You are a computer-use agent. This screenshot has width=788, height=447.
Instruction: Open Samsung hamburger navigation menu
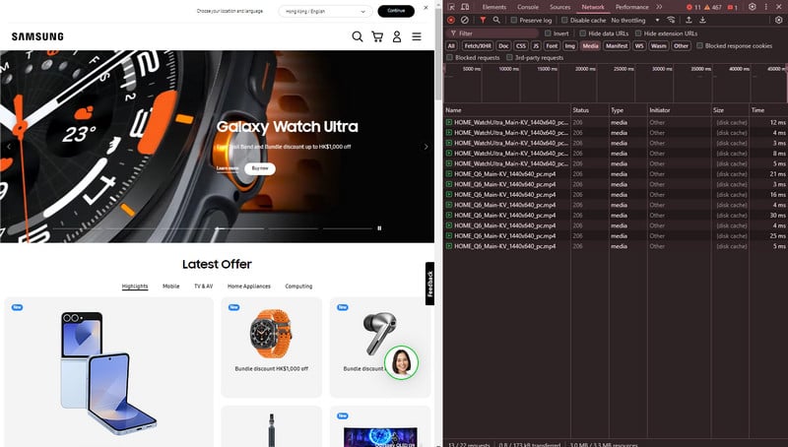pos(417,36)
